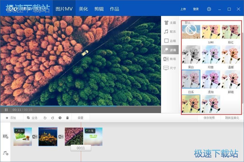Image resolution: width=244 pixels, height=162 pixels.
Task: Maximize the application window
Action: click(229, 9)
